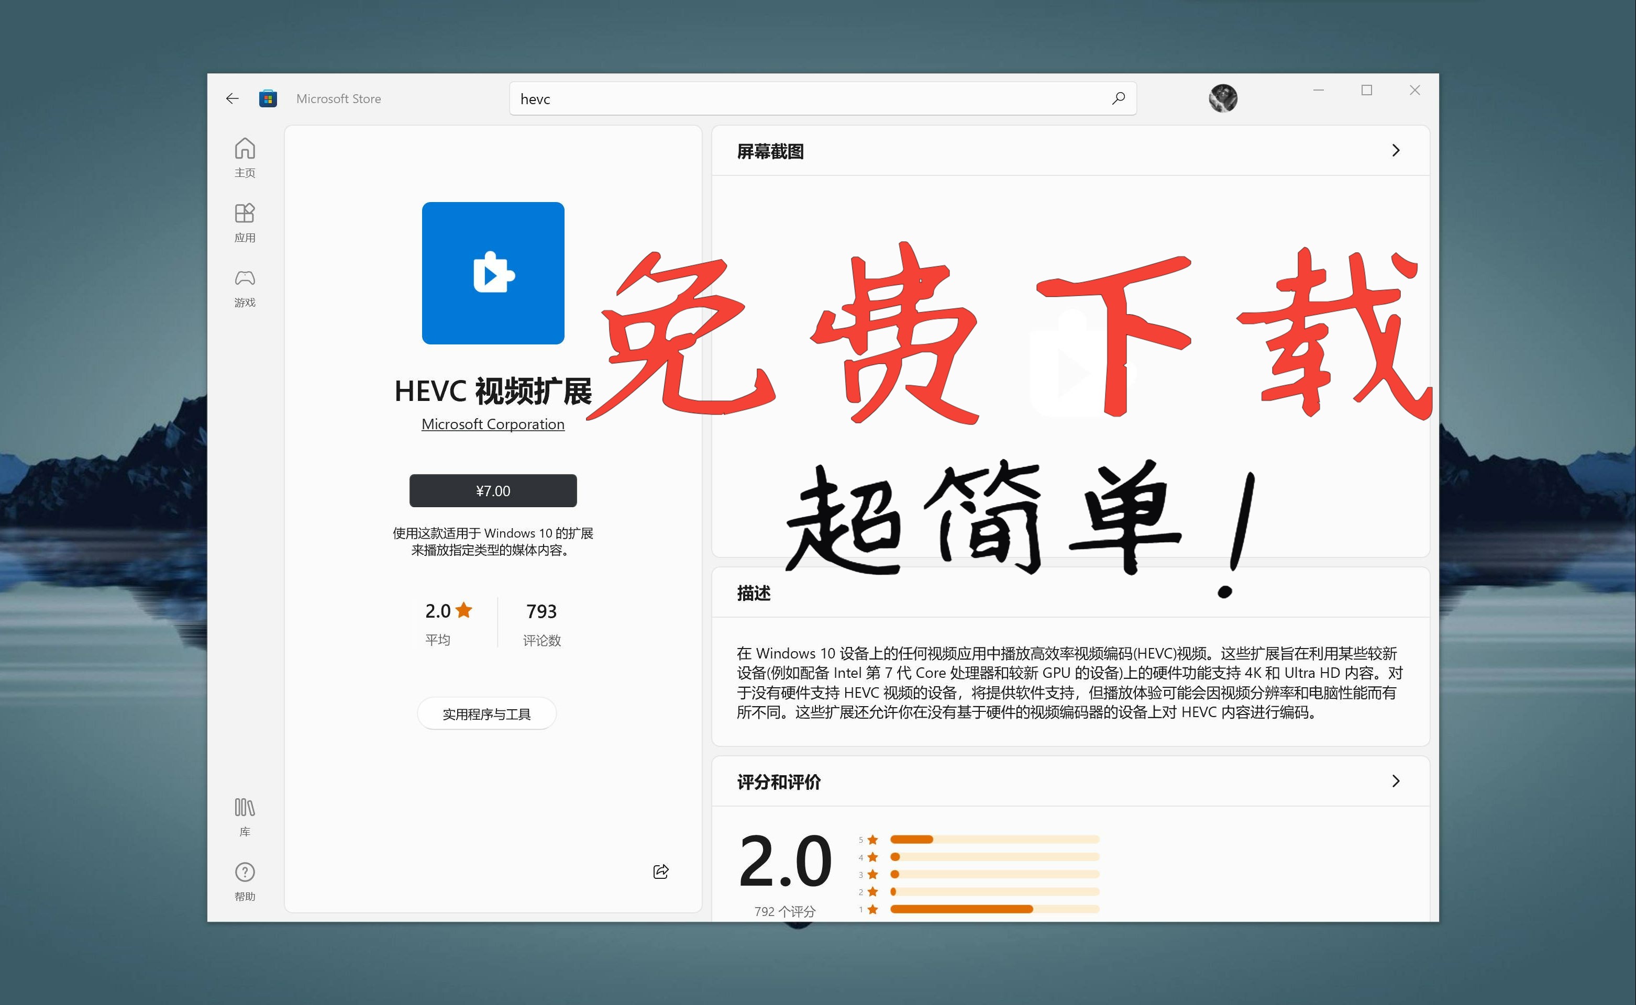Open the 库 library section
Screen dimensions: 1636x1005
245,817
